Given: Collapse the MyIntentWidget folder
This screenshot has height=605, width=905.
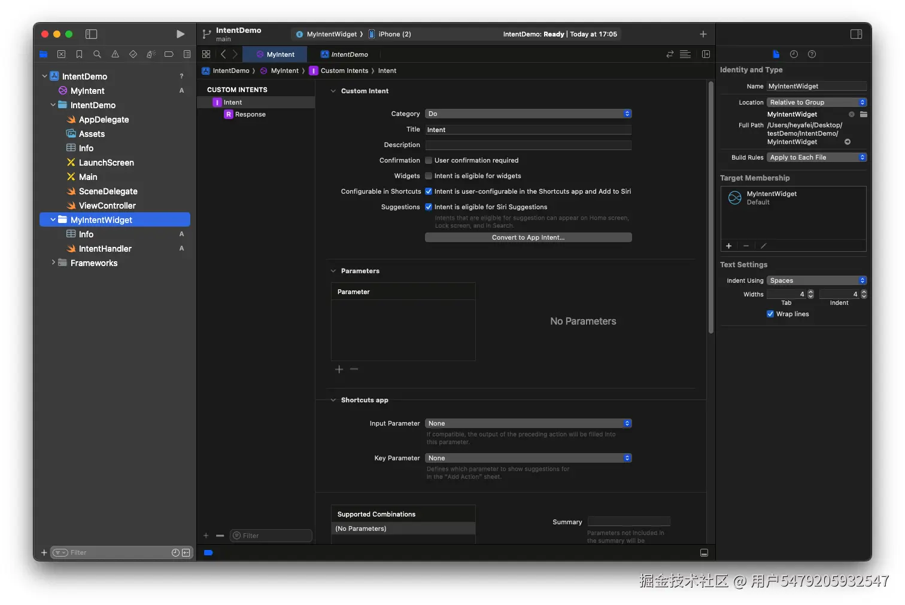Looking at the screenshot, I should click(x=53, y=220).
